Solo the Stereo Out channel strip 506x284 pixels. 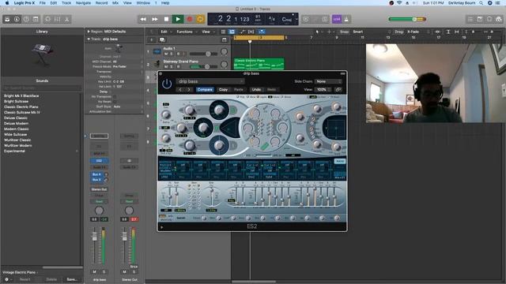click(x=134, y=271)
